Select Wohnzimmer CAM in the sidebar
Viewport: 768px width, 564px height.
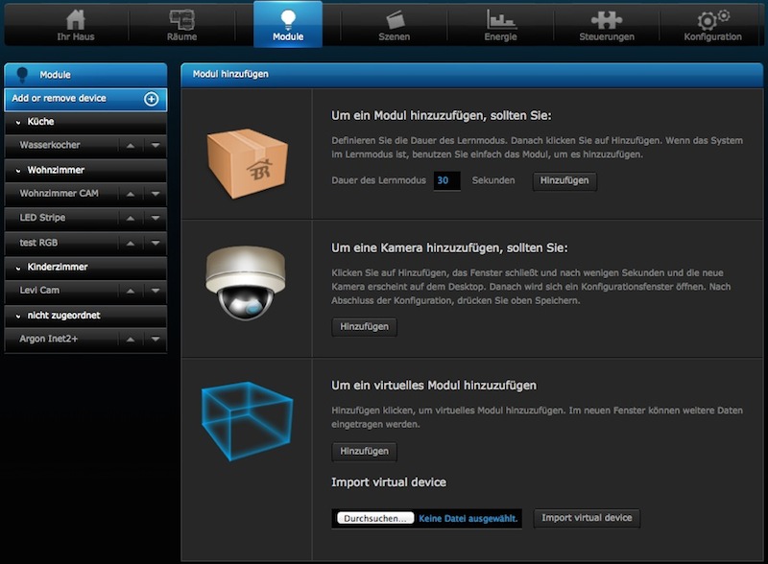click(59, 194)
